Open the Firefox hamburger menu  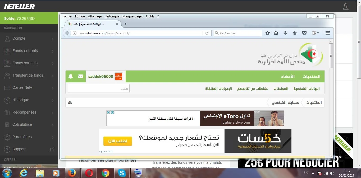pos(328,33)
